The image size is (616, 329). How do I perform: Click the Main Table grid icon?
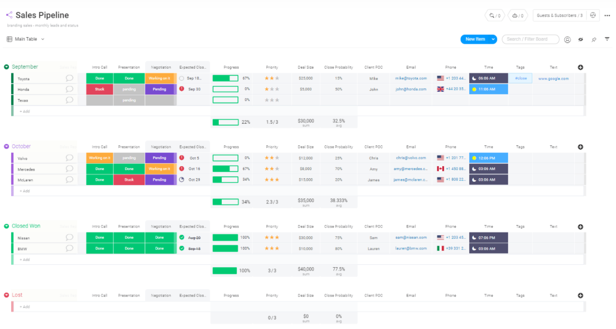9,39
